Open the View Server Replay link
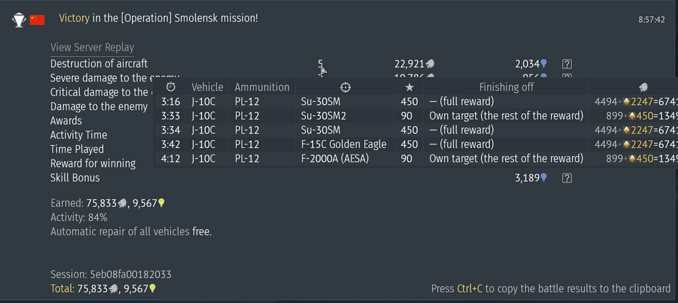The width and height of the screenshot is (678, 303). (92, 47)
